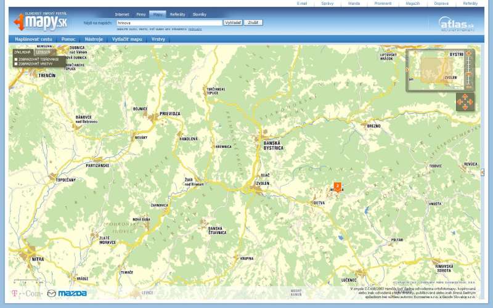Enable Zobrazovať vrstvy checkbox

coord(16,63)
